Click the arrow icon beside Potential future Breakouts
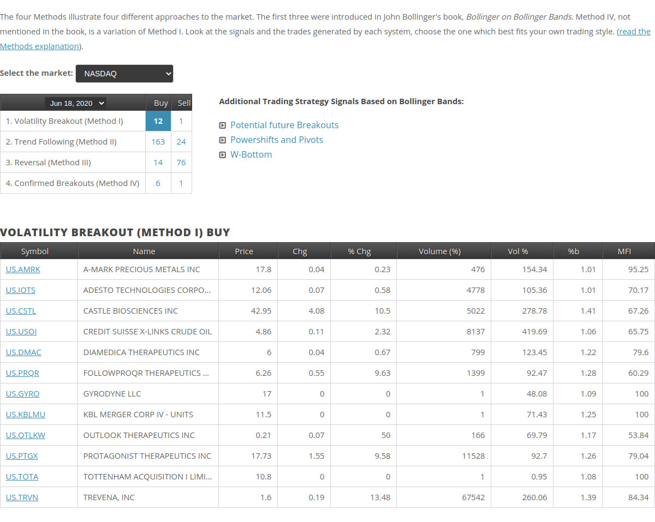The width and height of the screenshot is (655, 522). 222,125
